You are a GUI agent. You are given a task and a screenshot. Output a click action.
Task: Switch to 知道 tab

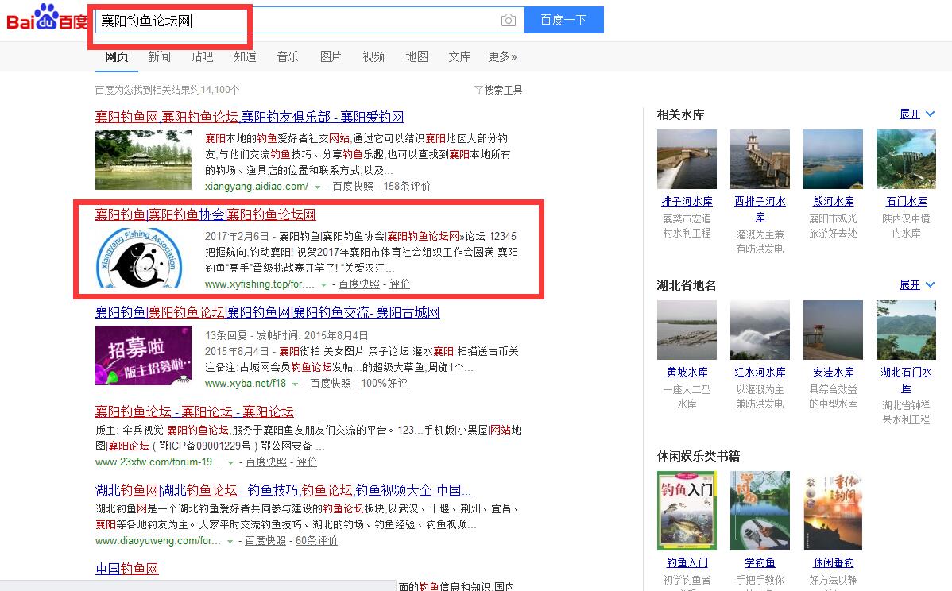(x=245, y=56)
